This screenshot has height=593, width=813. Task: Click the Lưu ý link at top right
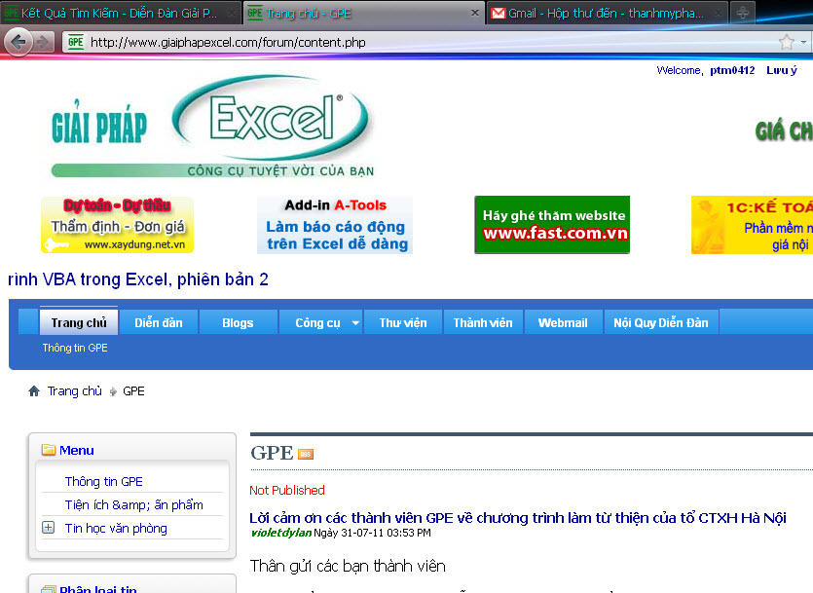coord(782,70)
